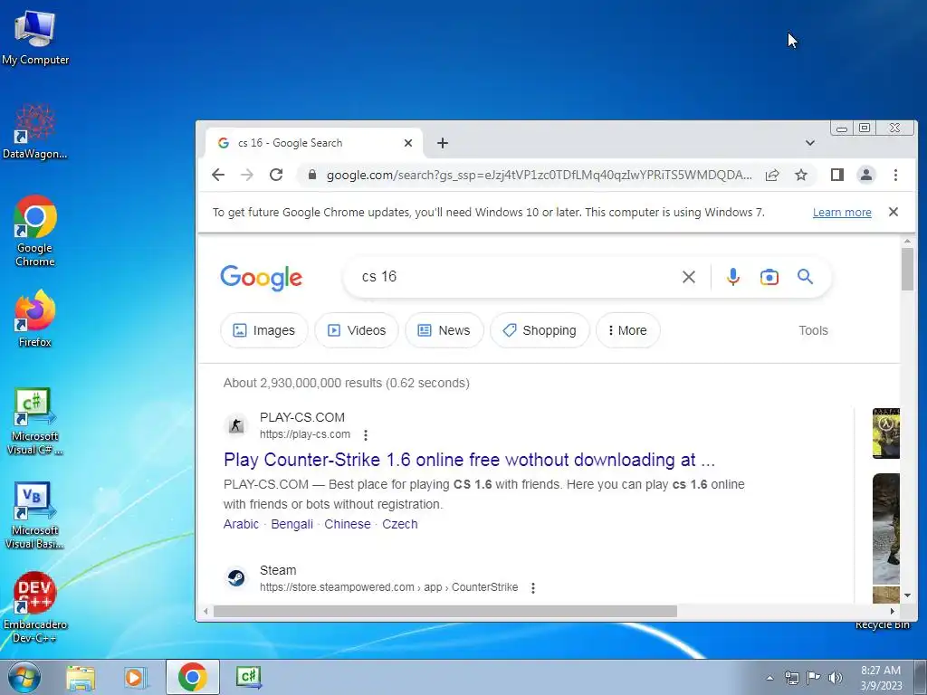
Task: Open the Chinese version link
Action: [x=348, y=524]
